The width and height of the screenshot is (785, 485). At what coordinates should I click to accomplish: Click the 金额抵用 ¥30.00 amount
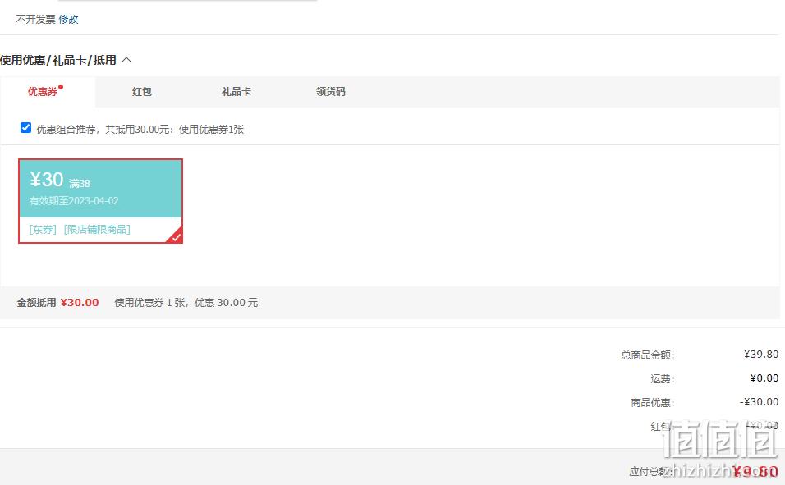click(80, 302)
